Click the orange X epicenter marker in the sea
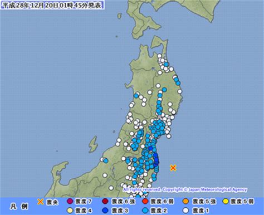The image size is (264, 215). (173, 168)
